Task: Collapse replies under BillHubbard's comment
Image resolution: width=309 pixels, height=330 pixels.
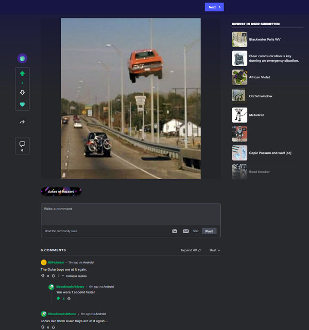Action: pos(74,276)
